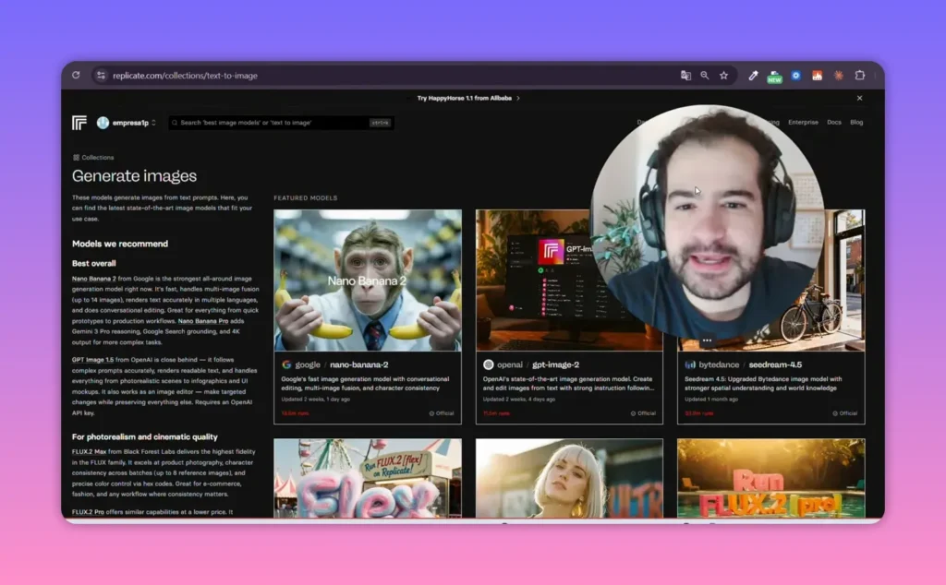Click the Collections grid icon
Viewport: 946px width, 585px height.
pyautogui.click(x=76, y=158)
